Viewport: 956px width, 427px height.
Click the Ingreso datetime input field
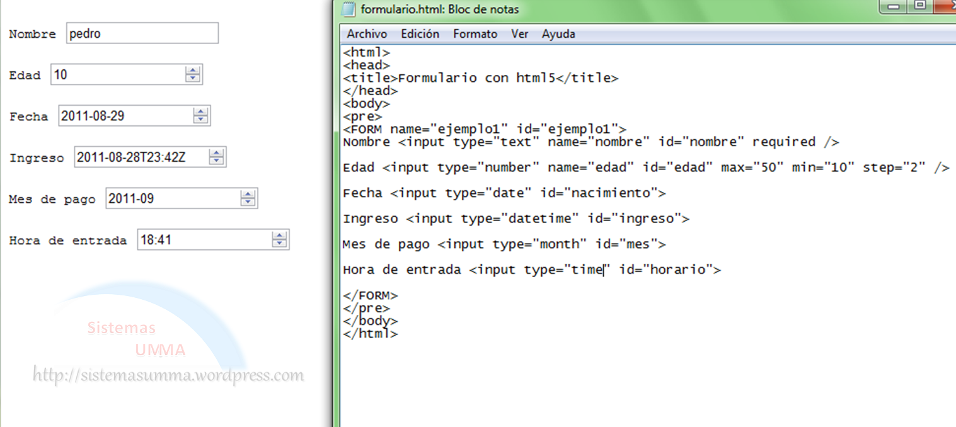[141, 157]
